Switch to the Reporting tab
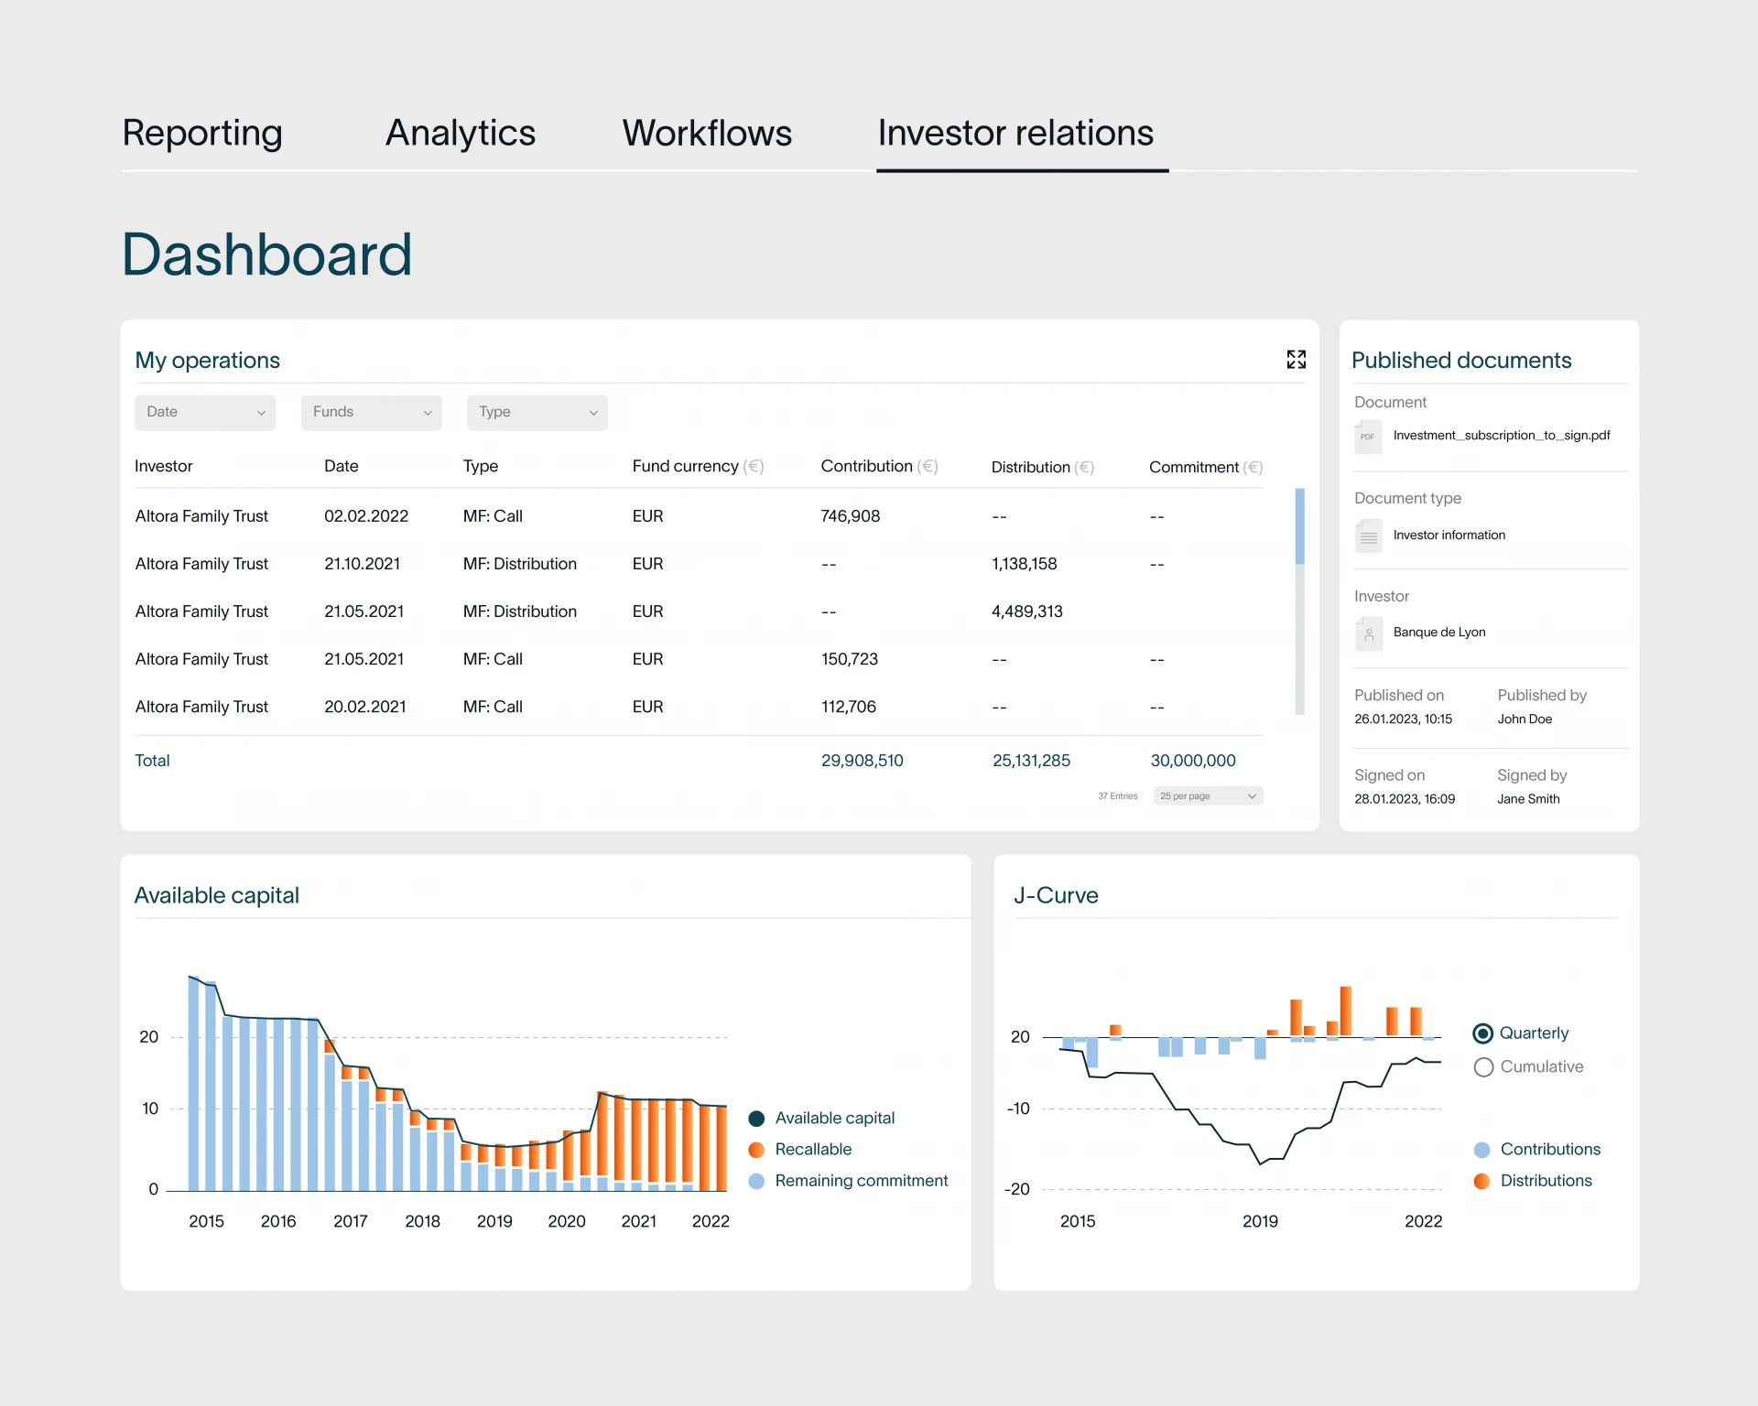1758x1406 pixels. click(x=202, y=134)
